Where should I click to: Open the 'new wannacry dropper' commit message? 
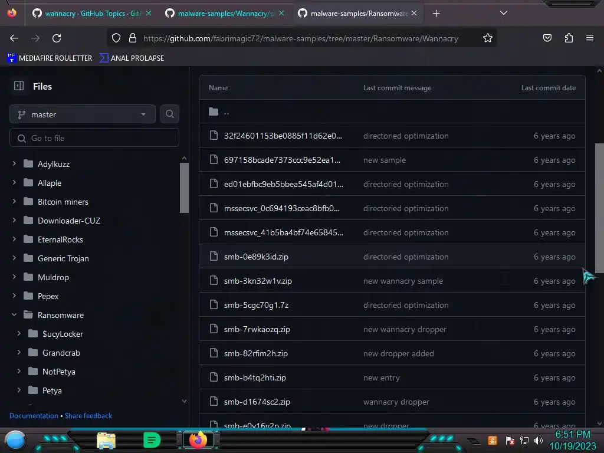click(405, 329)
